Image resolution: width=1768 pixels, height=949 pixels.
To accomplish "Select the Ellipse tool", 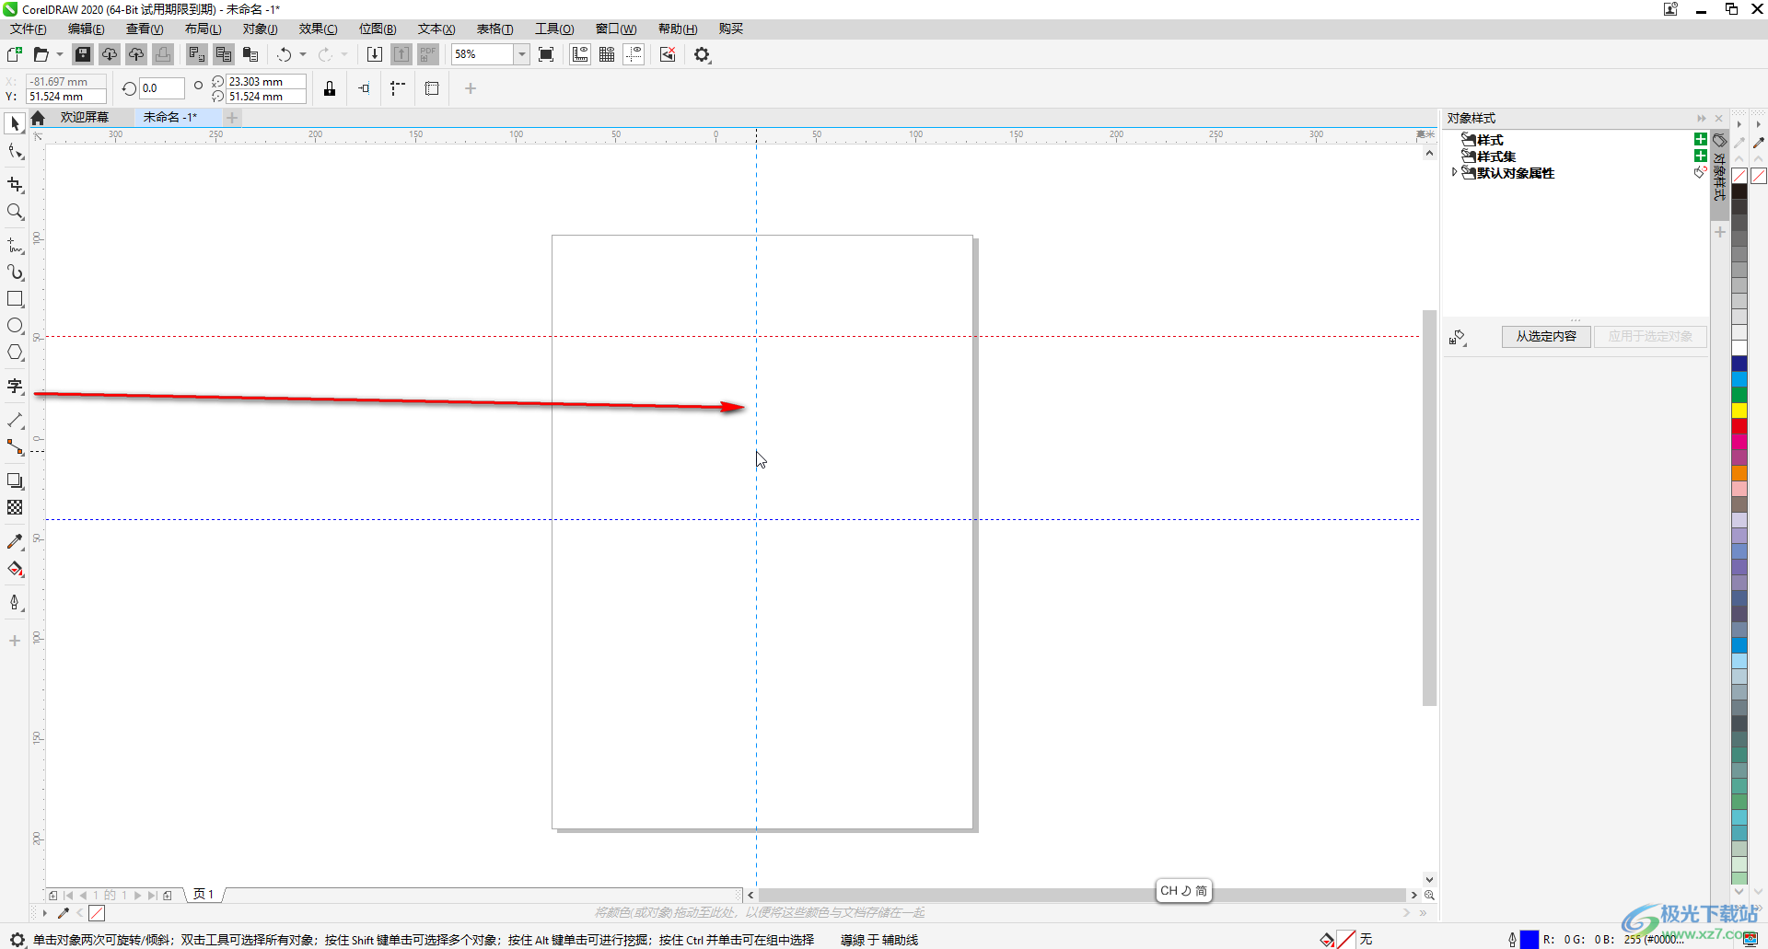I will click(x=15, y=326).
